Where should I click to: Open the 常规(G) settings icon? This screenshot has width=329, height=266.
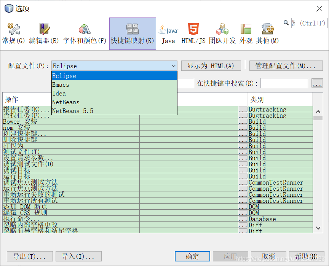coord(13,29)
